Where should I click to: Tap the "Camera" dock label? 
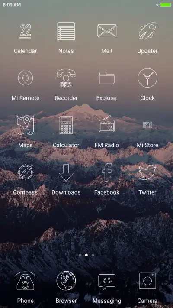[147, 301]
